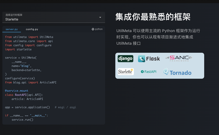
Task: Click the Sanic framework logo
Action: (179, 58)
